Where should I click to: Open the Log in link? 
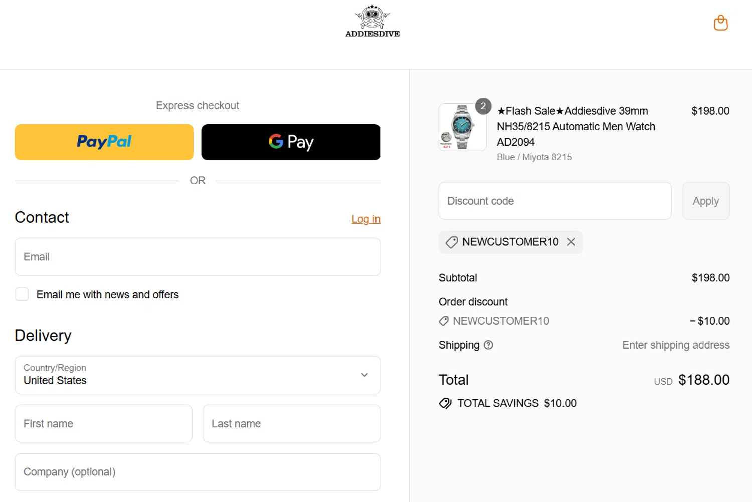[366, 219]
